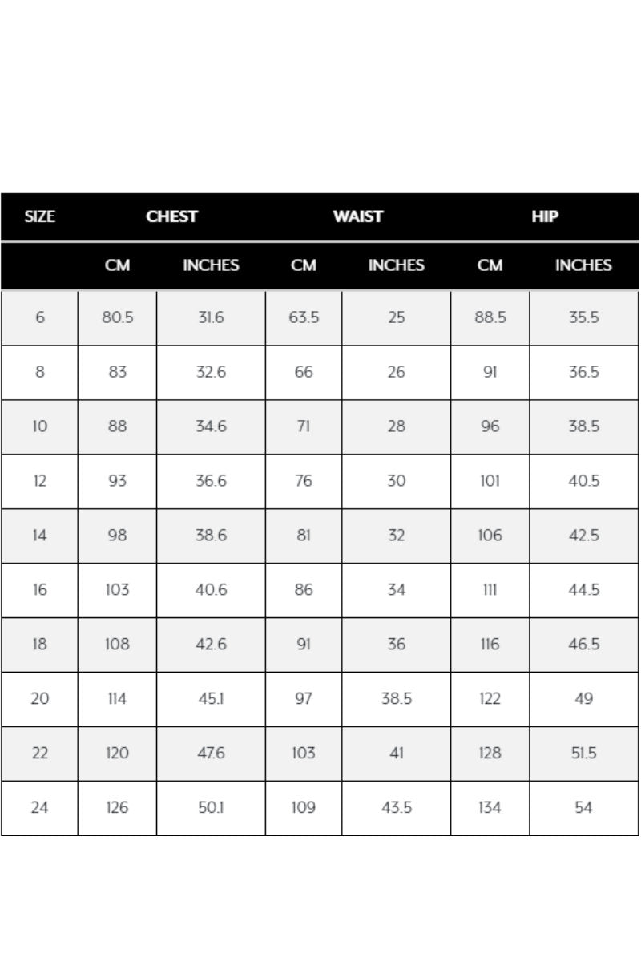Select waist CM value 71
The image size is (641, 962).
click(x=304, y=426)
